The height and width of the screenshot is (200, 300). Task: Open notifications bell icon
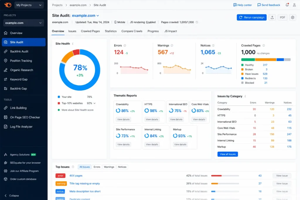pyautogui.click(x=287, y=5)
